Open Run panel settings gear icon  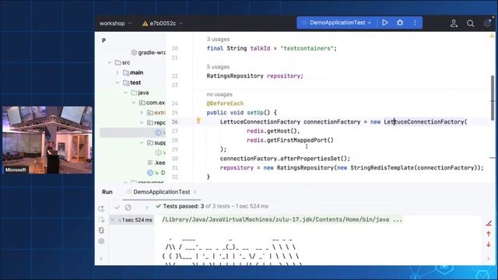click(101, 241)
